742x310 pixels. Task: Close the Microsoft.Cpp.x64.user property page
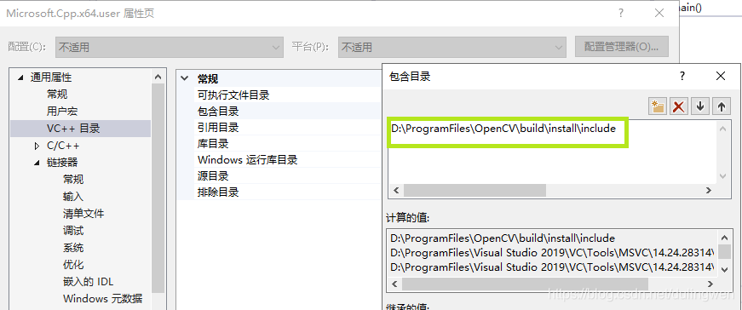(659, 14)
